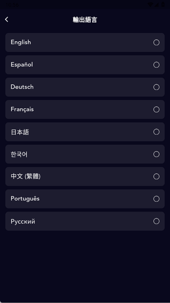This screenshot has height=303, width=170.
Task: Select the 日本語 radio button
Action: coord(156,132)
